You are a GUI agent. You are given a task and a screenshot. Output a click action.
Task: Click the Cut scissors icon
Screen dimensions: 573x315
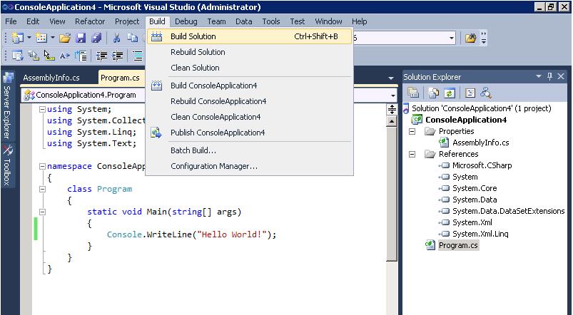[x=116, y=38]
